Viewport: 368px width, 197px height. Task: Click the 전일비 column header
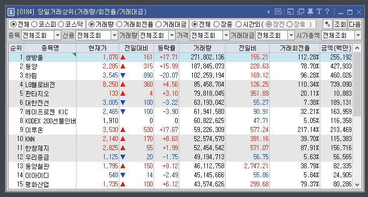[x=247, y=48]
